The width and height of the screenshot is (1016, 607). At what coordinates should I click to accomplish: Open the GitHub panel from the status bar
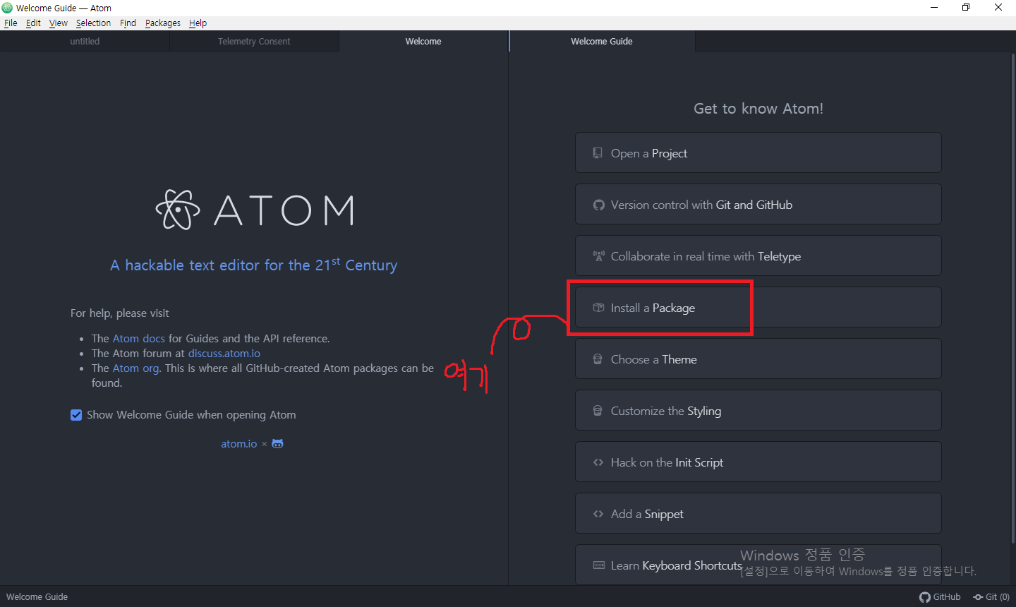[x=940, y=596]
